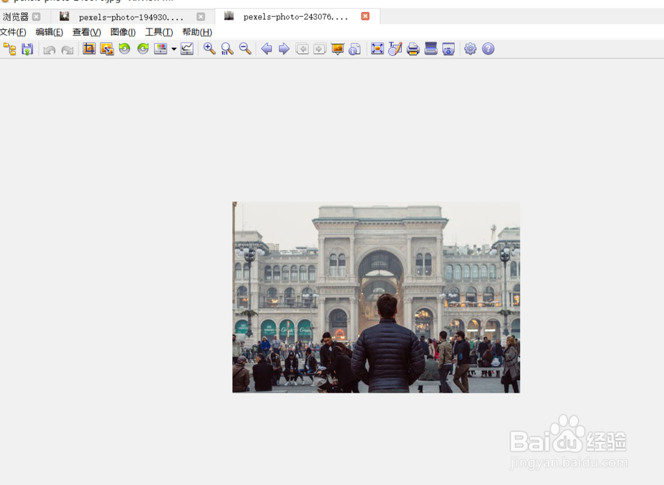
Task: Go to next file with right arrow
Action: pyautogui.click(x=284, y=48)
